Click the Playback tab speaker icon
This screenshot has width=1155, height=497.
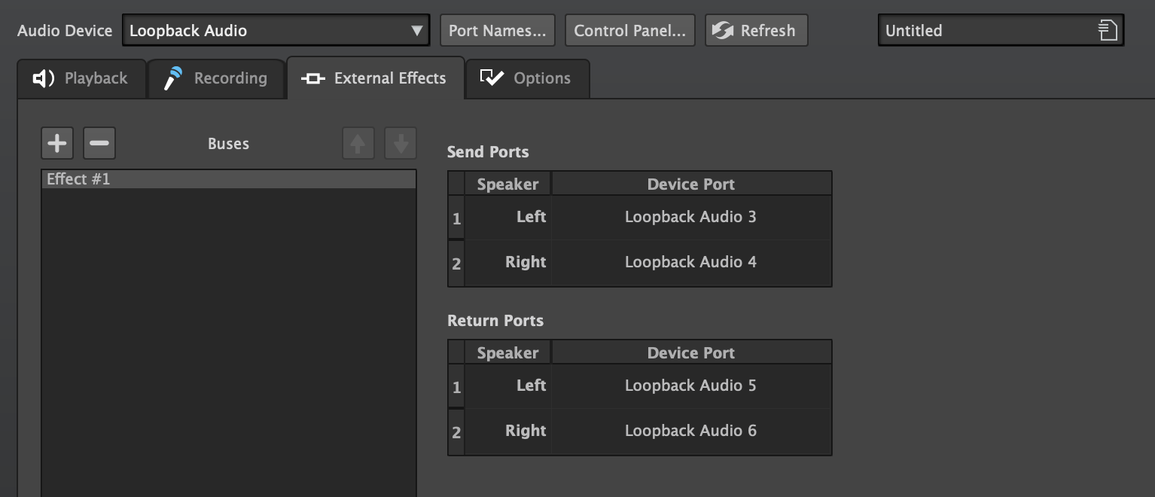click(44, 78)
